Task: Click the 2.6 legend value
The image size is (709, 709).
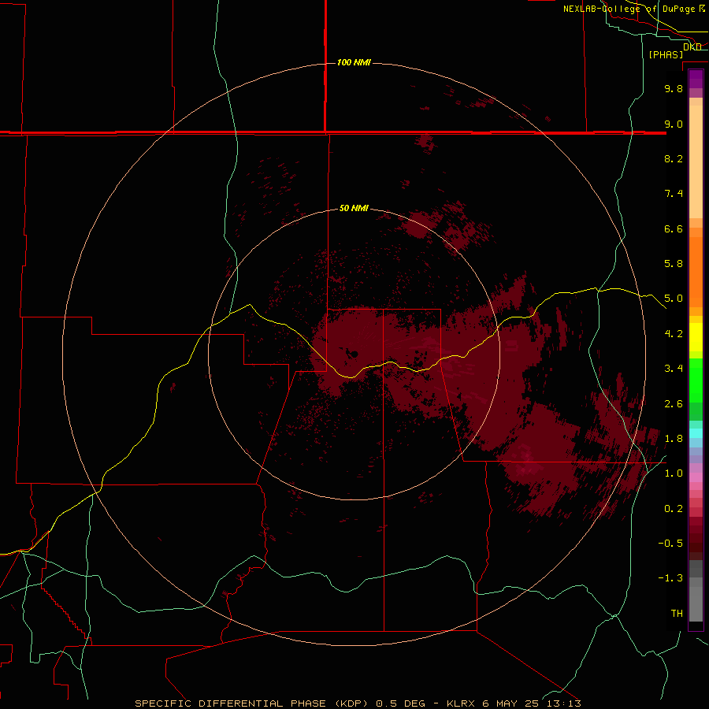Action: pyautogui.click(x=674, y=404)
